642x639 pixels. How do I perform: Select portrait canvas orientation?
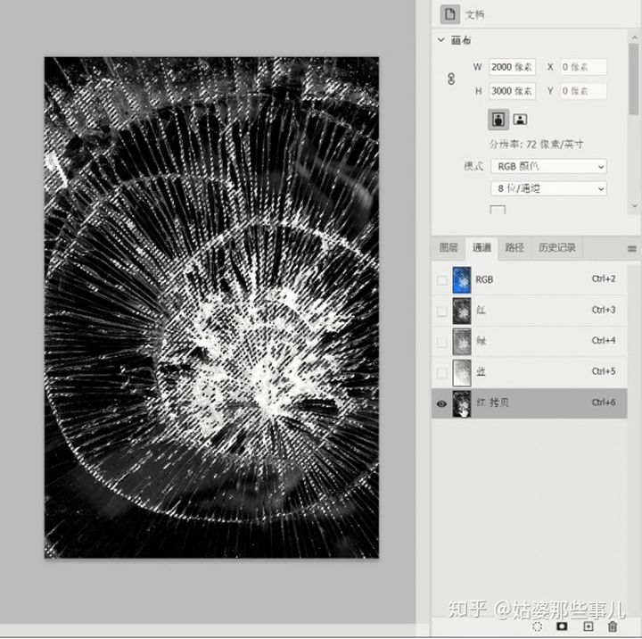pyautogui.click(x=498, y=120)
